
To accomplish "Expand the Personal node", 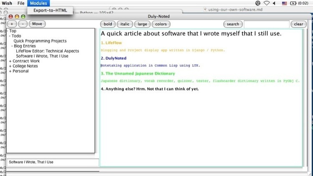I will click(10, 71).
